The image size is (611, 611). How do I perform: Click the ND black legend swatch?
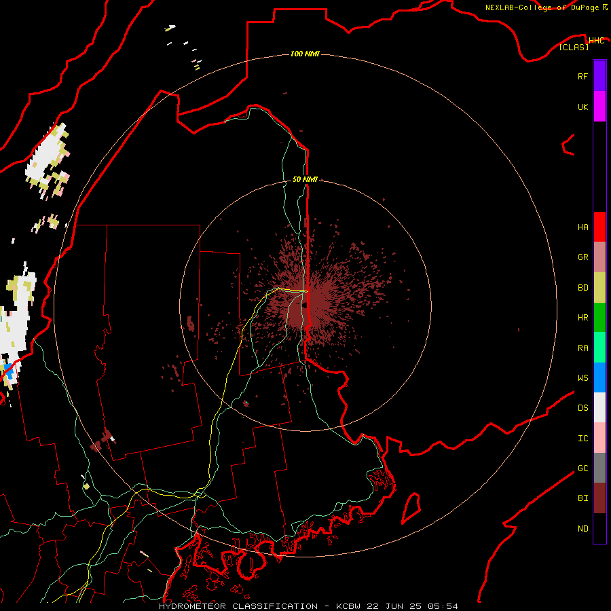(599, 528)
